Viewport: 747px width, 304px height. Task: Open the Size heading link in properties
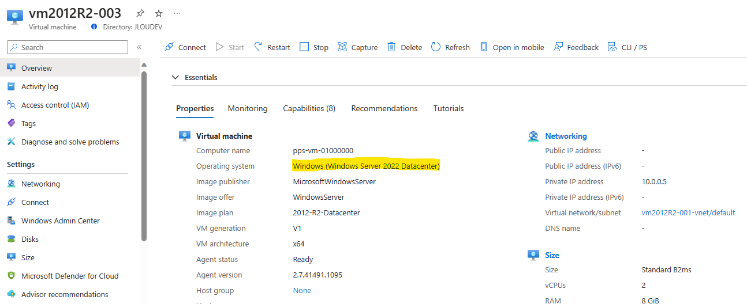[x=552, y=255]
